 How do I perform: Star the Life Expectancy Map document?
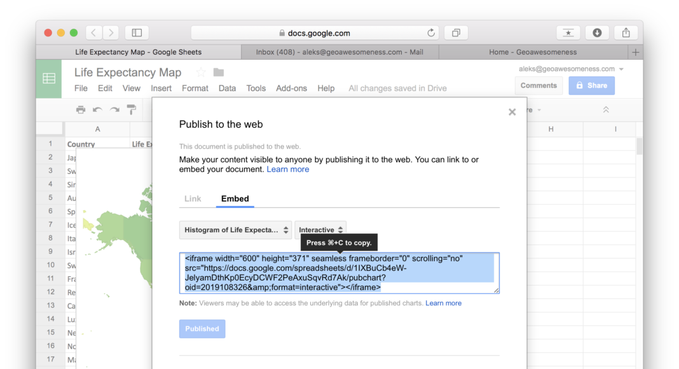point(201,73)
